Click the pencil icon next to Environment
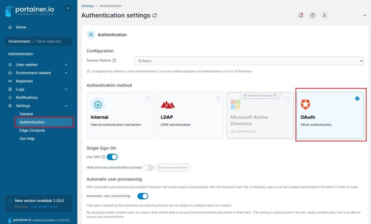Image resolution: width=371 pixels, height=224 pixels. click(33, 41)
